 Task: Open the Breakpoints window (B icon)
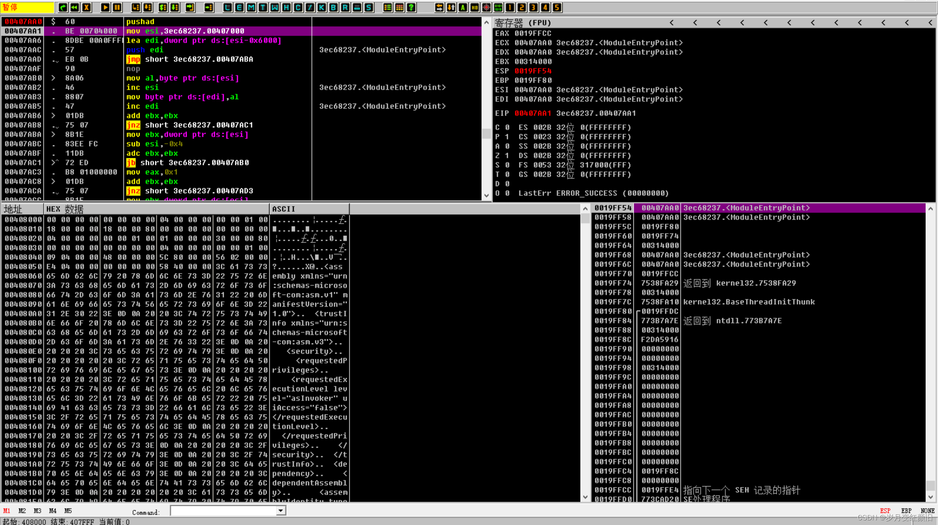(333, 7)
